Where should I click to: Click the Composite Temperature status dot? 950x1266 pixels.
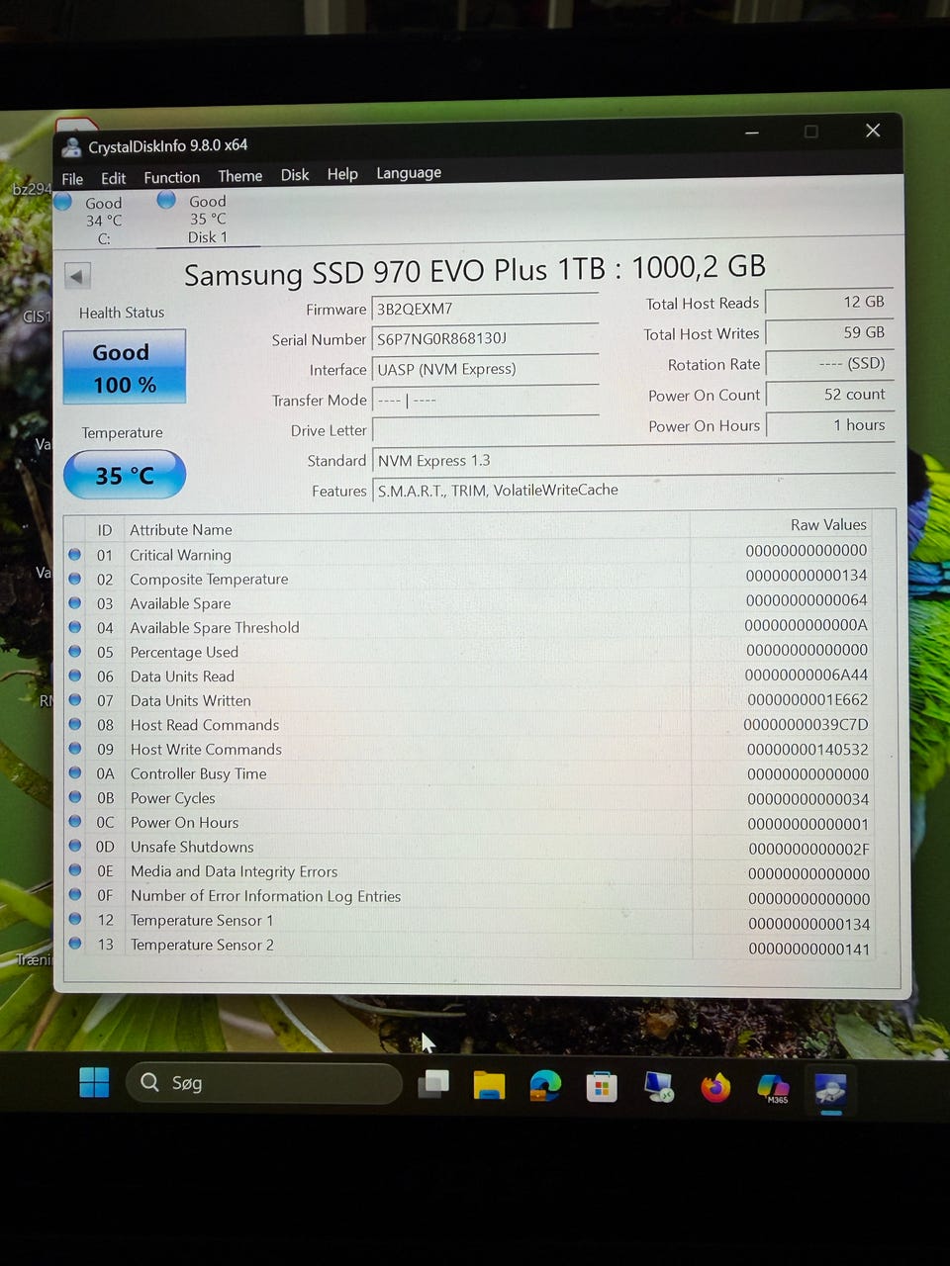coord(75,579)
